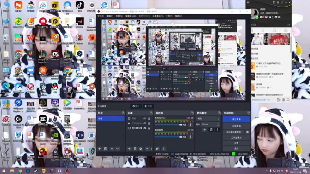
Task: Open OBS 设置 settings button
Action: 236,143
